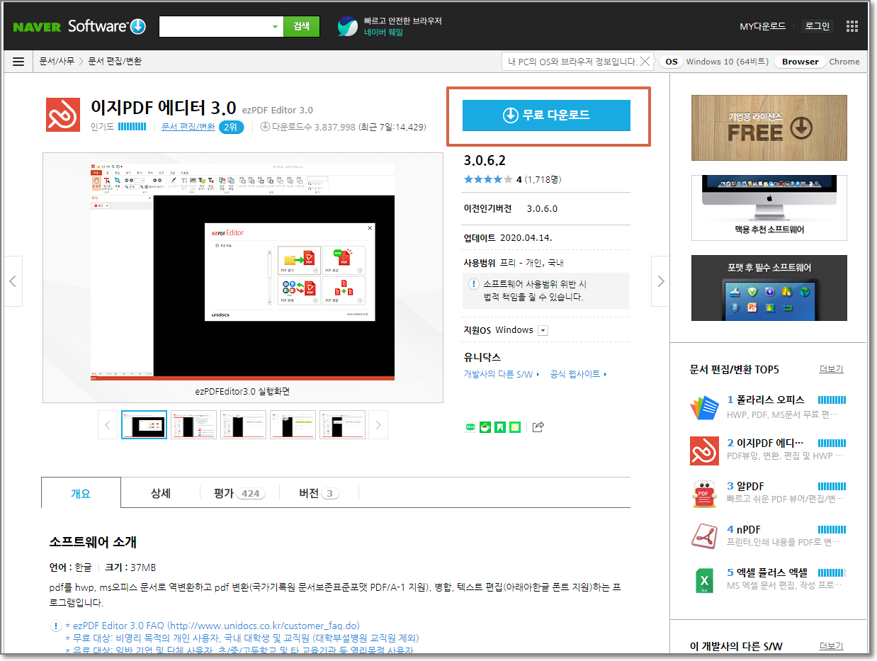Click the ezPDF icon in TOP5 list
The width and height of the screenshot is (877, 661).
pyautogui.click(x=704, y=451)
